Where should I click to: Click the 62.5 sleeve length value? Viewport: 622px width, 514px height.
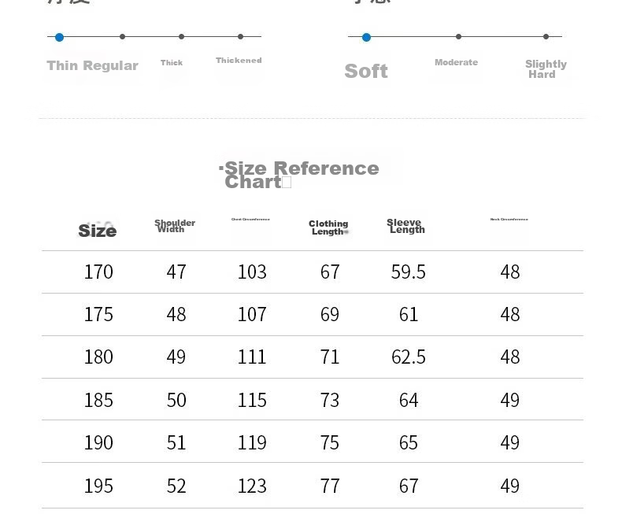click(408, 357)
